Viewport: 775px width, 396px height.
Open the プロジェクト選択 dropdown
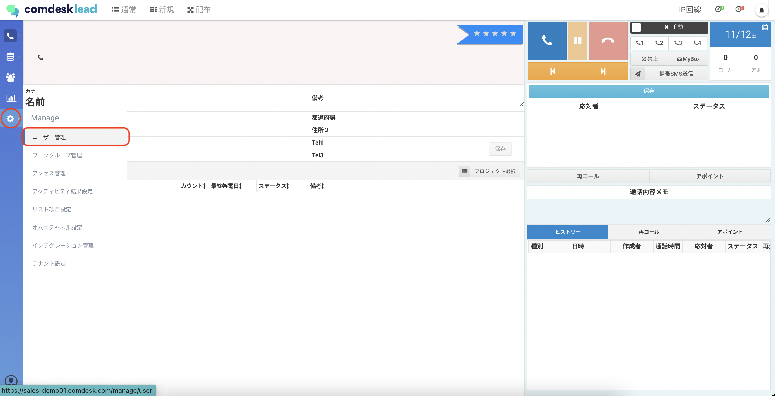[489, 171]
